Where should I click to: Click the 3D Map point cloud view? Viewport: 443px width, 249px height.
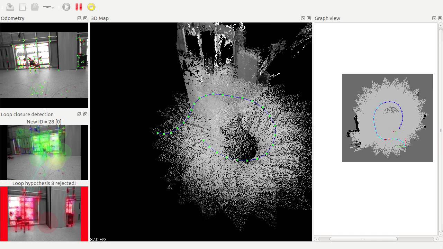[x=201, y=132]
